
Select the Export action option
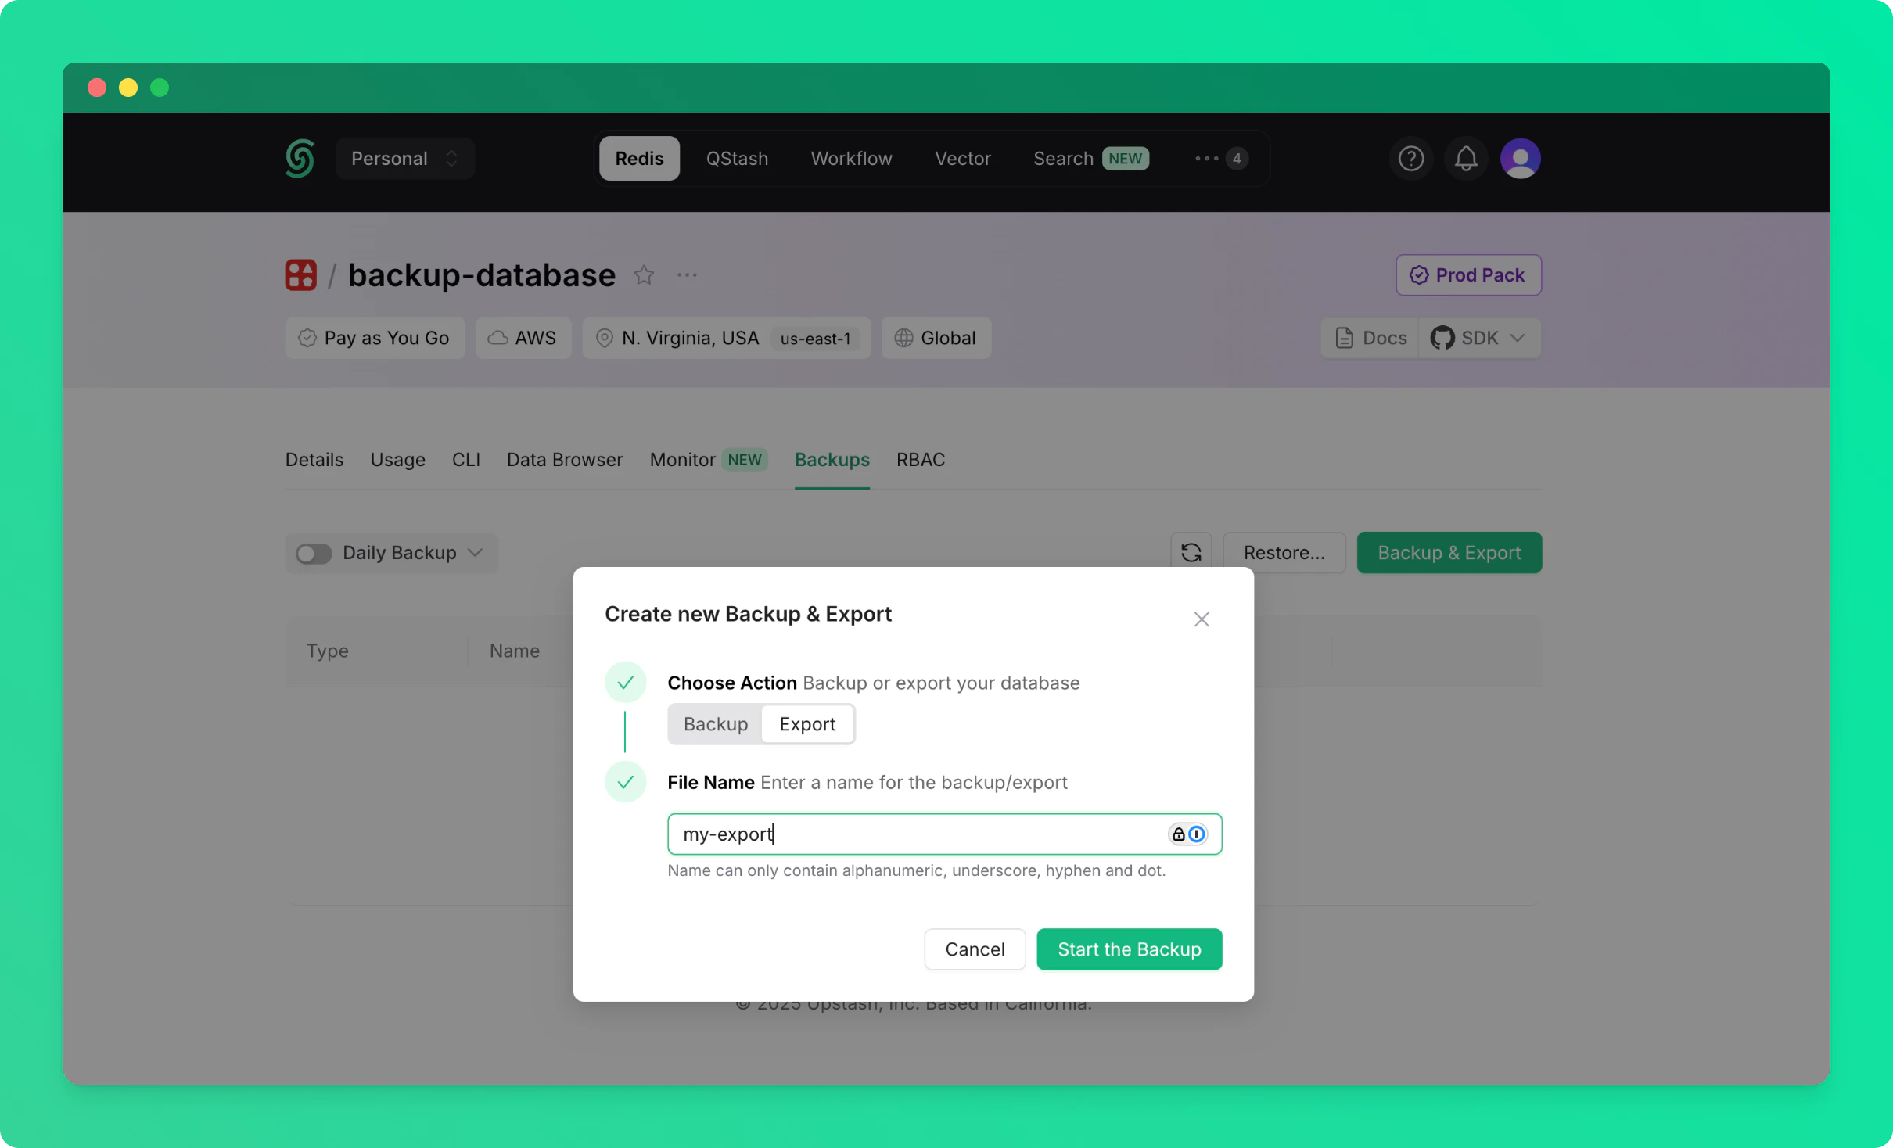click(x=807, y=724)
